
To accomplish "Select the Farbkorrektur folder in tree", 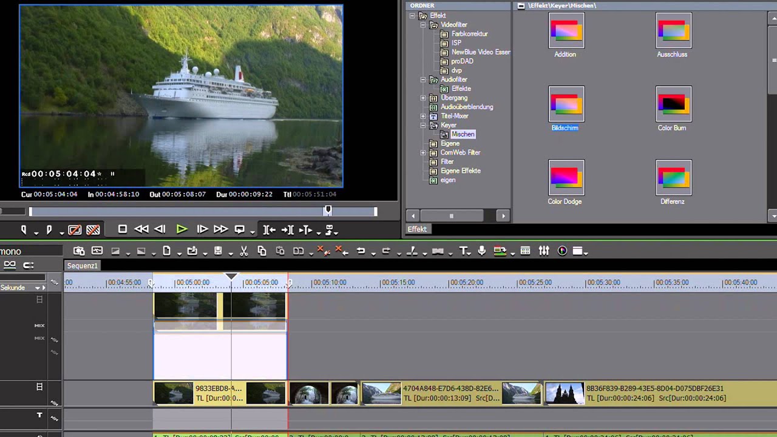I will (469, 34).
